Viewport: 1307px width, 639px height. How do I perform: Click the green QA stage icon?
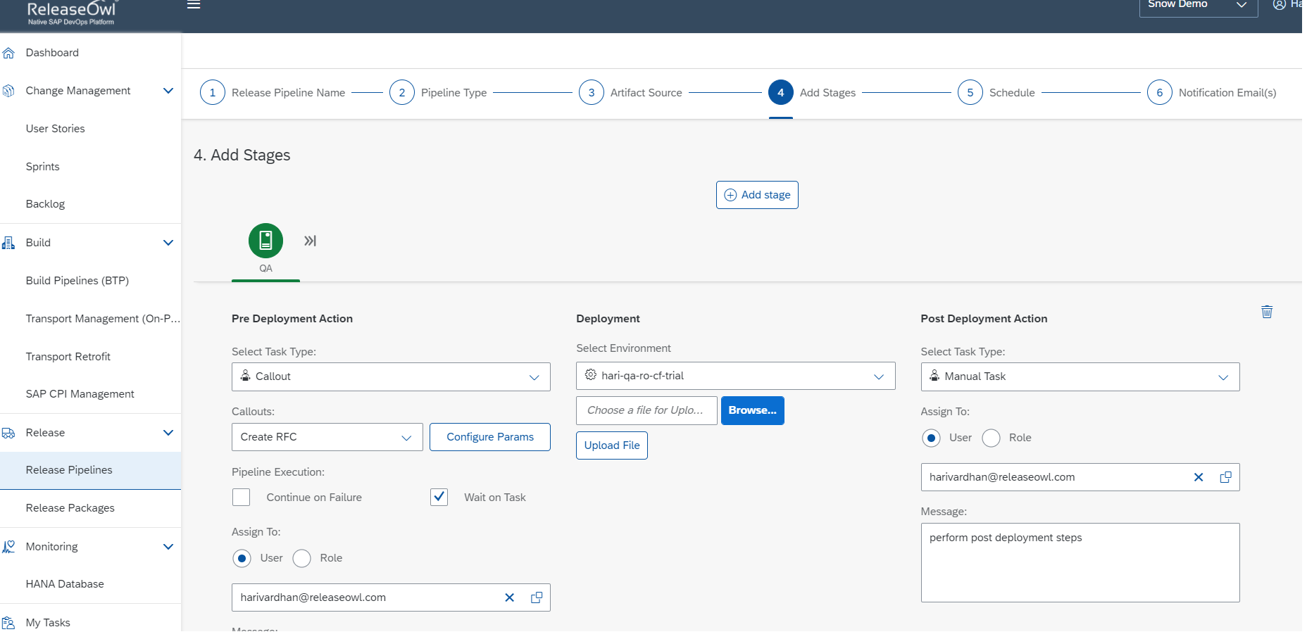click(265, 241)
